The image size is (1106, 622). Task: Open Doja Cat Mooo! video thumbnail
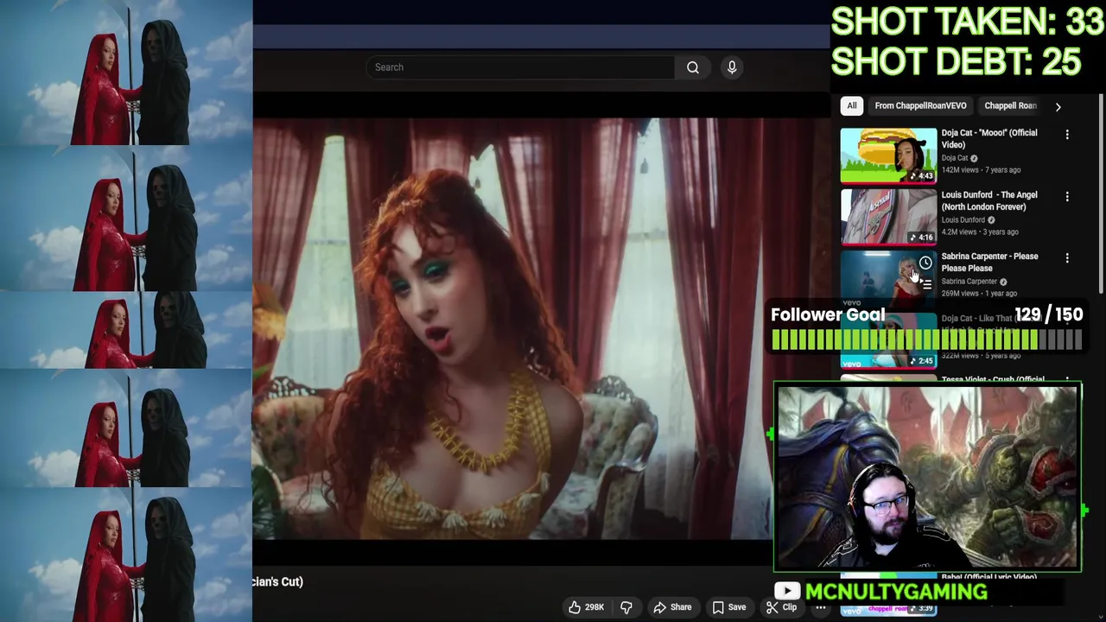[888, 155]
